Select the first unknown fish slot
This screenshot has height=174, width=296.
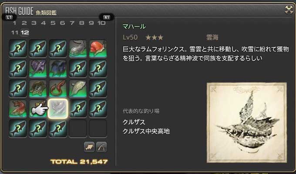point(18,48)
